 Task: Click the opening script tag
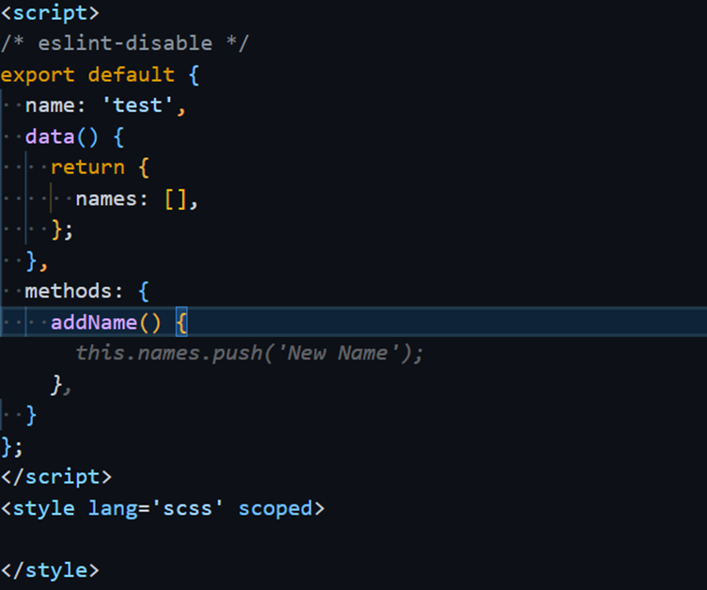click(x=50, y=12)
